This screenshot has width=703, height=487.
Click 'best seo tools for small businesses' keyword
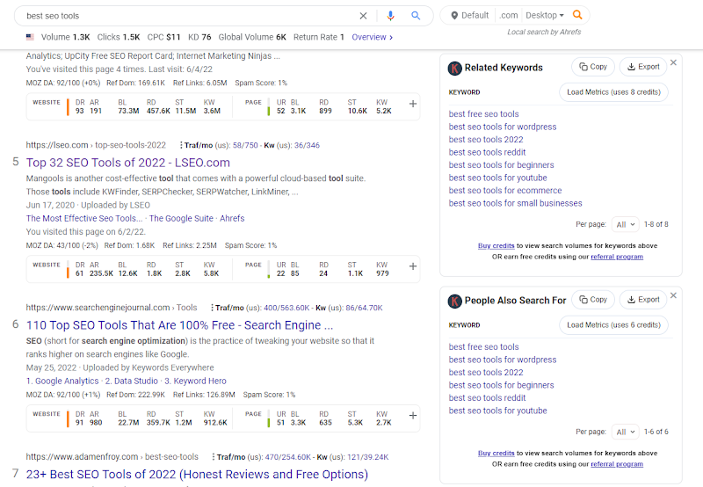point(515,203)
